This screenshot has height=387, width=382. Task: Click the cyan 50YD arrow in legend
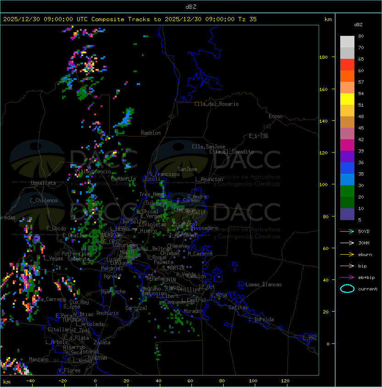click(x=347, y=231)
